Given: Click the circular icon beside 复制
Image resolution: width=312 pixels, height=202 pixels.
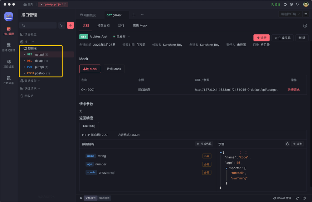Looking at the screenshot, I should coord(288,144).
